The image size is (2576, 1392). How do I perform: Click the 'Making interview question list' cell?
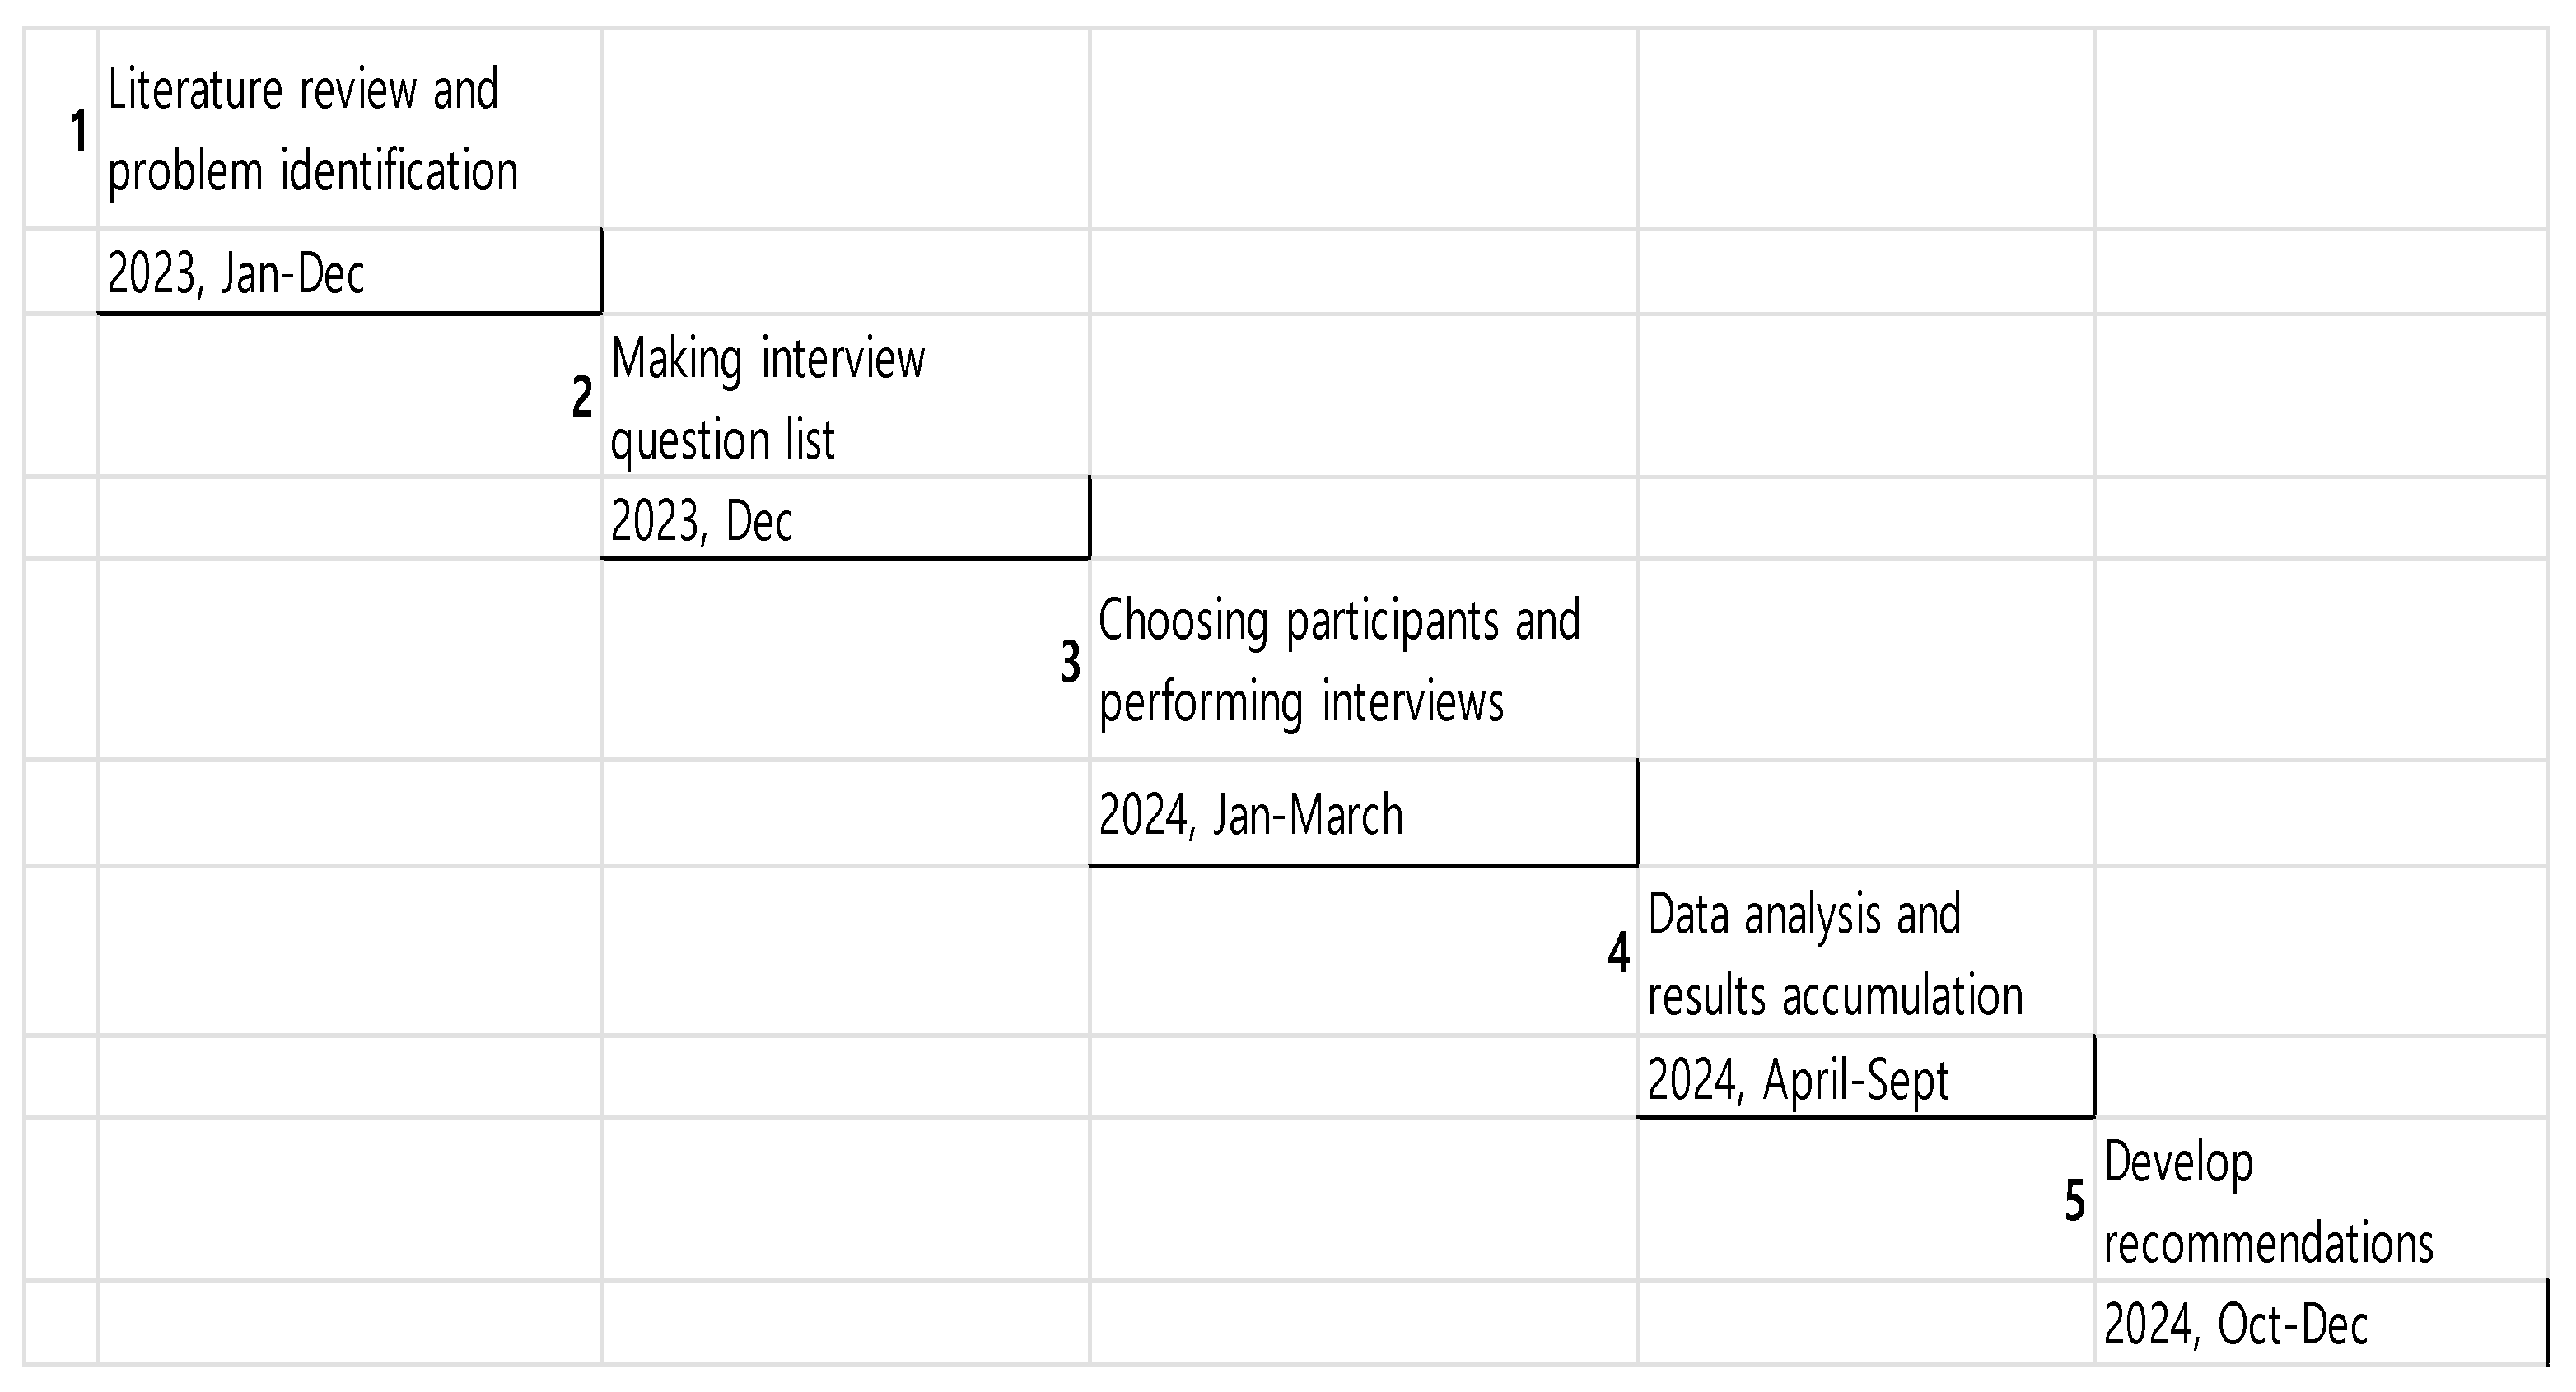click(x=845, y=398)
